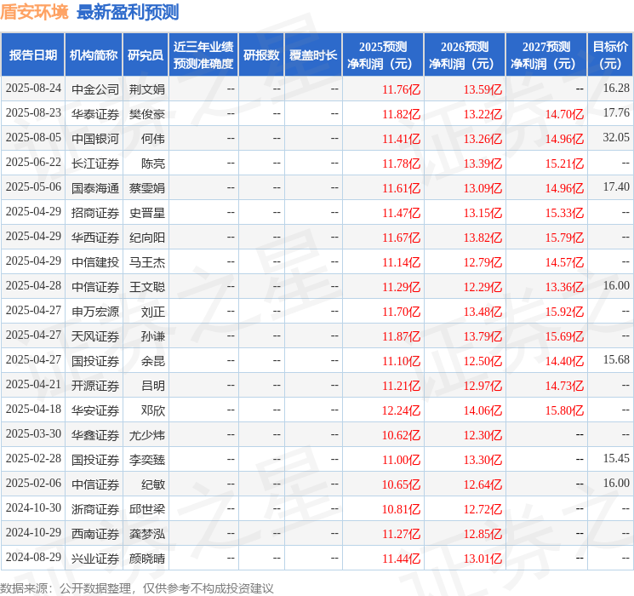
Task: Click target price 17.40
Action: coord(616,187)
